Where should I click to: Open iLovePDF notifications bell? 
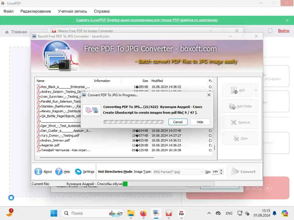pyautogui.click(x=270, y=31)
